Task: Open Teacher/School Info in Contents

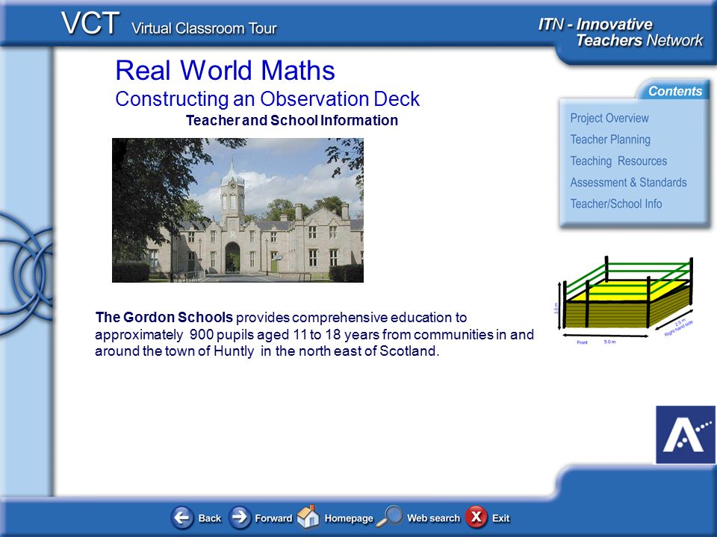Action: (x=616, y=204)
